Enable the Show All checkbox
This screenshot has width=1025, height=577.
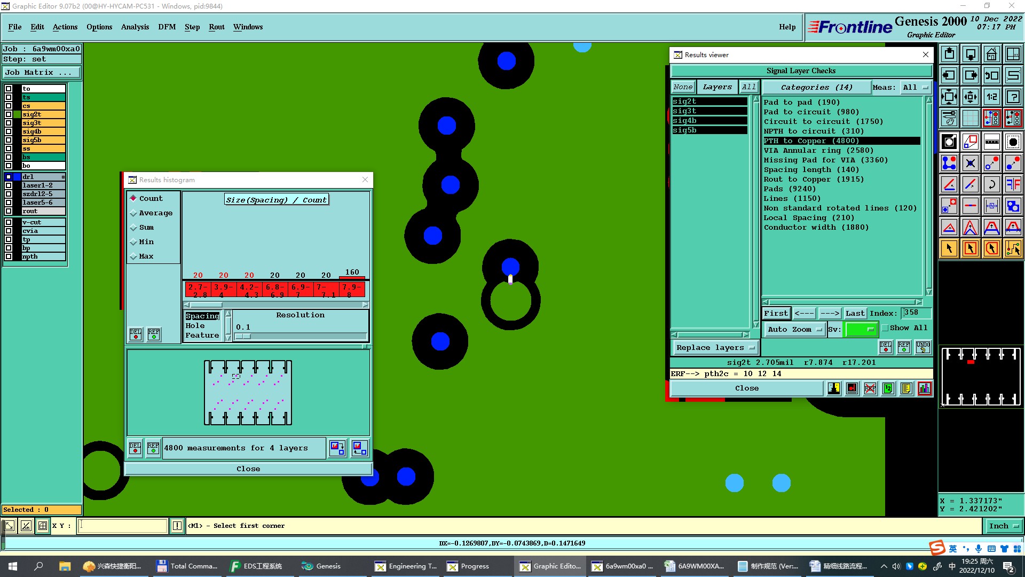pyautogui.click(x=885, y=328)
